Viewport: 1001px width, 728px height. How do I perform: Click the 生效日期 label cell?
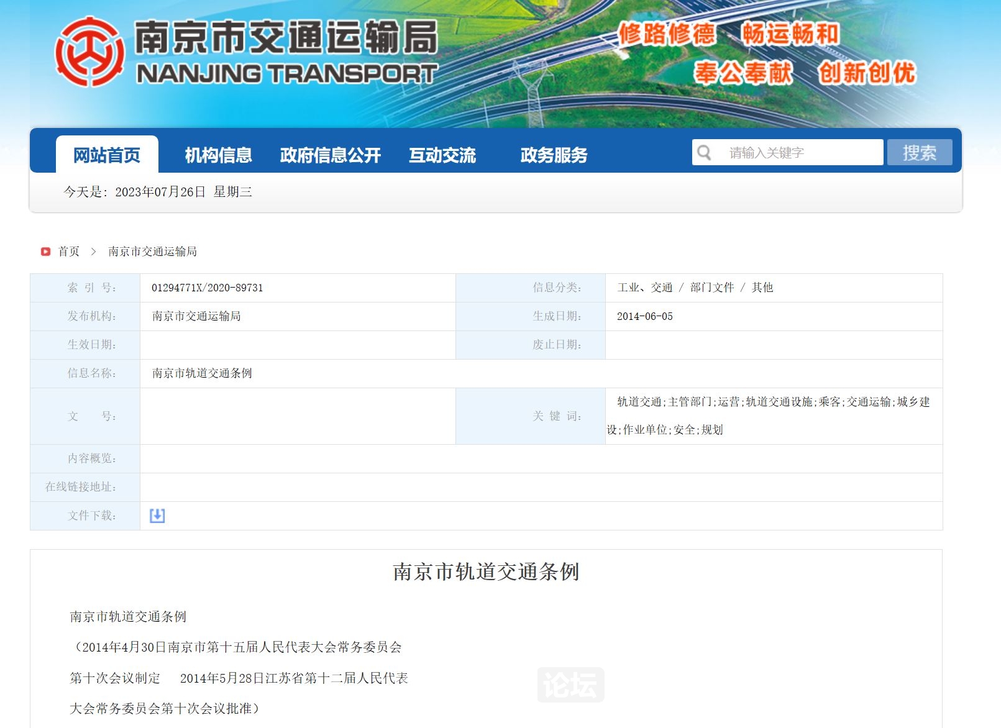[x=85, y=345]
